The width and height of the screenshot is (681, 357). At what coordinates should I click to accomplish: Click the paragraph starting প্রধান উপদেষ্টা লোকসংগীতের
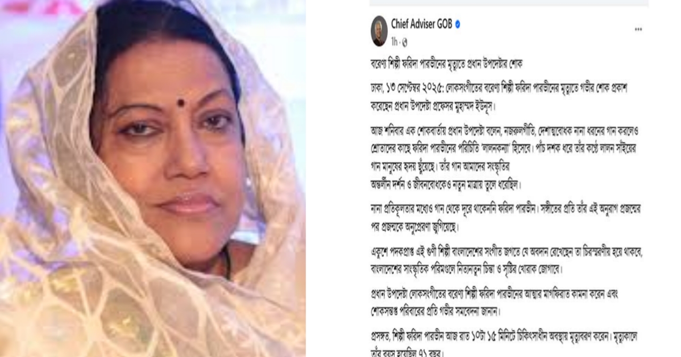click(494, 302)
